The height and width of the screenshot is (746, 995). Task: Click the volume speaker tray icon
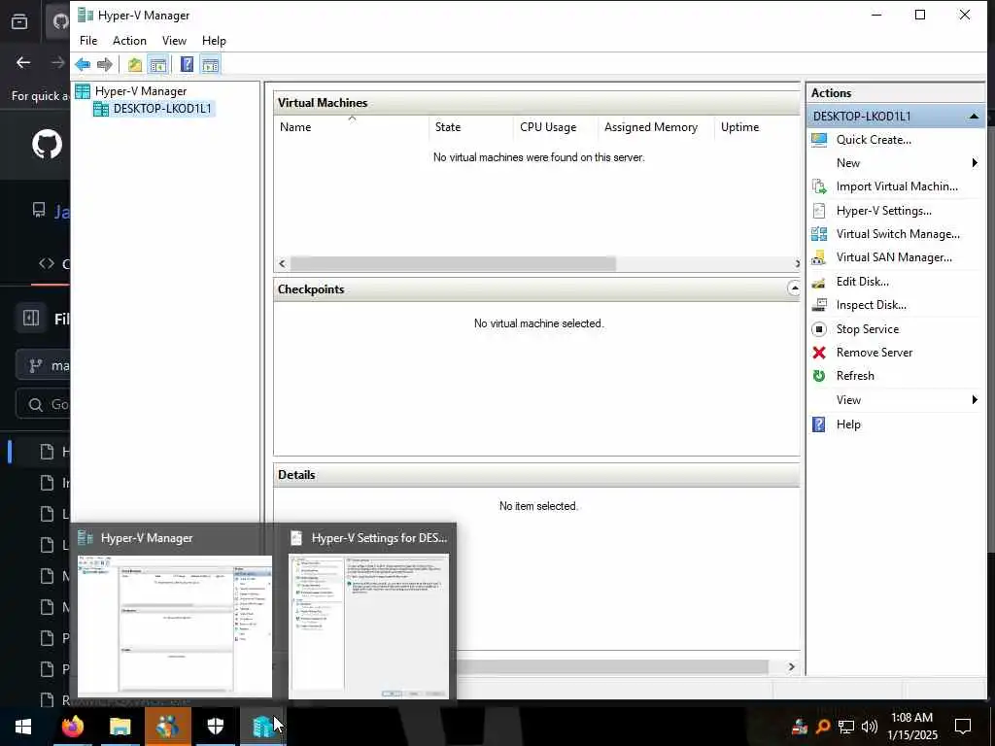[x=870, y=727]
